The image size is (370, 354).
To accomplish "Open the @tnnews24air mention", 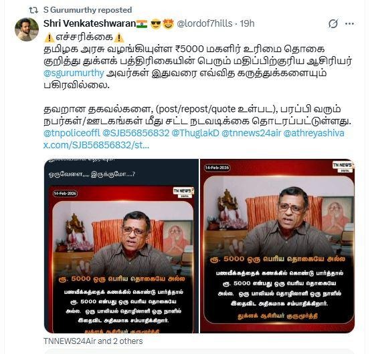I will 252,133.
